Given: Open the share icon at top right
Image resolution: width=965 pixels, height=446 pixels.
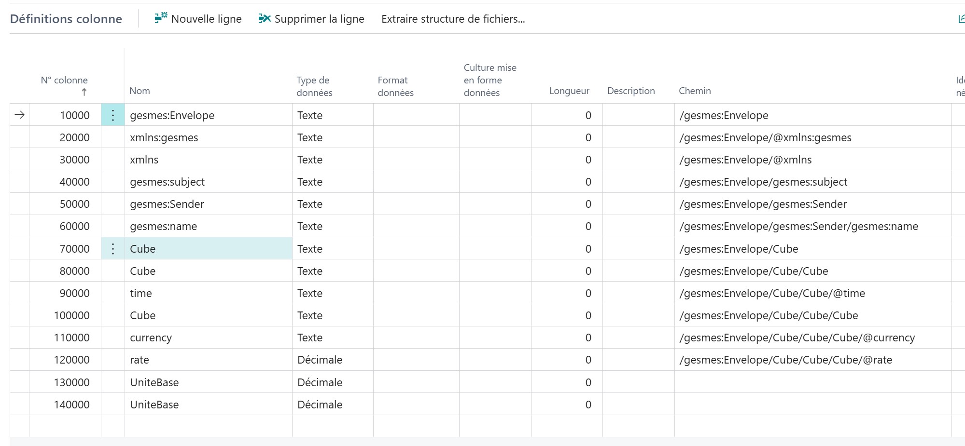Looking at the screenshot, I should (961, 19).
